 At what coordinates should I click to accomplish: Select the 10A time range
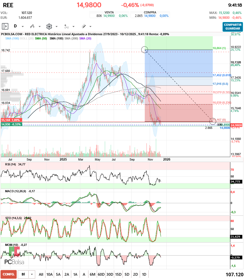click(x=49, y=274)
